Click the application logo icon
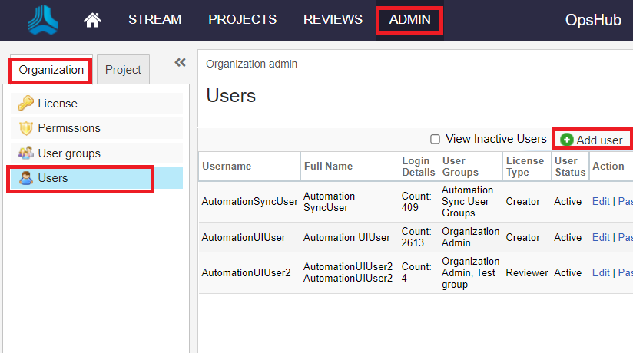Screen dimensions: 633x353 coord(43,20)
